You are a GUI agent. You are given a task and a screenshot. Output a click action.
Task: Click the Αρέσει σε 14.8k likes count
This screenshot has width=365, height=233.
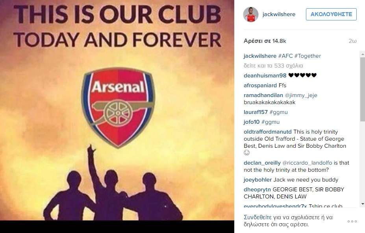pyautogui.click(x=265, y=41)
